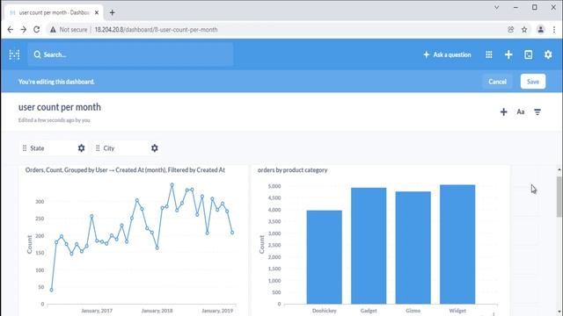Add a filter with the filter icon

pos(537,111)
